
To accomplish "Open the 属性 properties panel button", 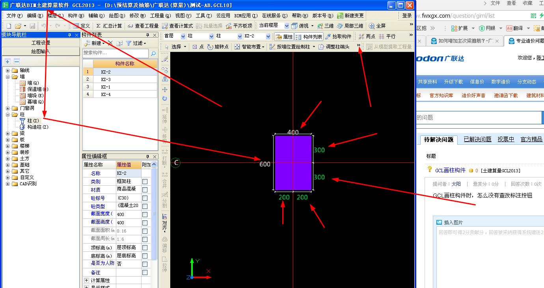I will point(284,36).
